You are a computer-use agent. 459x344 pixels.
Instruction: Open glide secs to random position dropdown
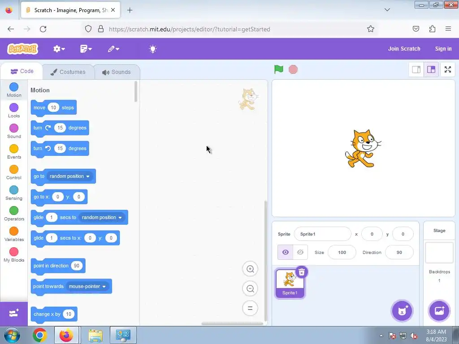click(102, 217)
